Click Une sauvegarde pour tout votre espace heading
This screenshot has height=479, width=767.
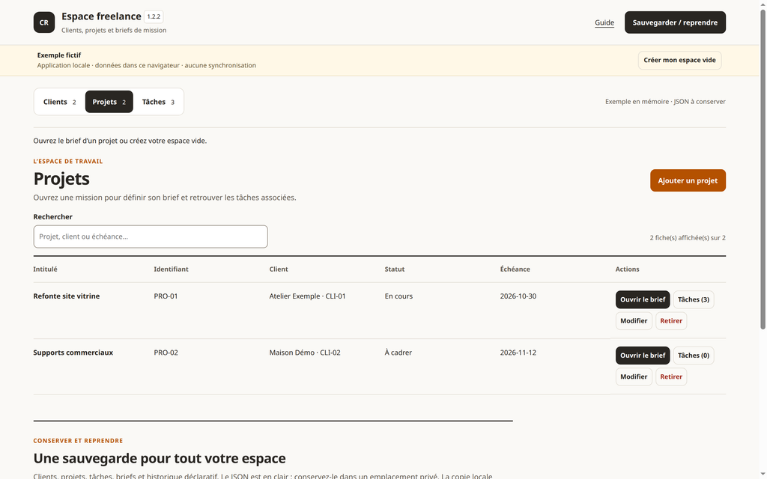click(160, 459)
